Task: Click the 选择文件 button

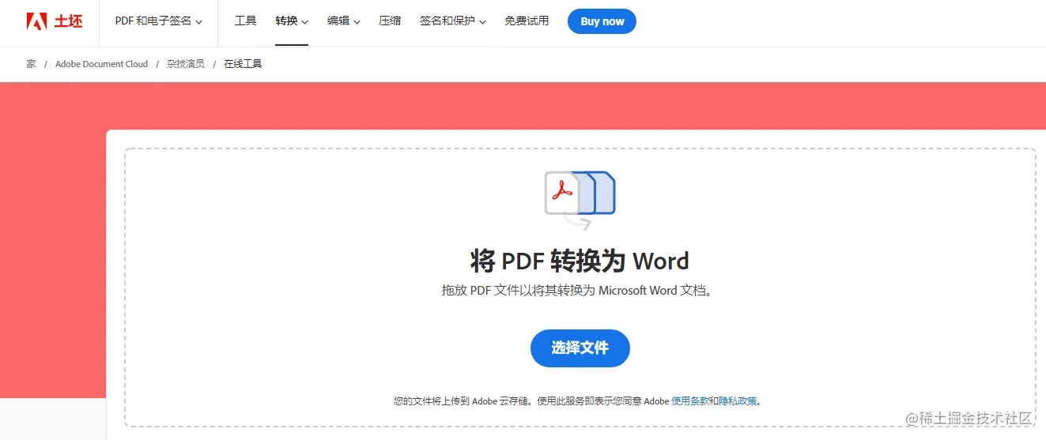Action: coord(580,348)
